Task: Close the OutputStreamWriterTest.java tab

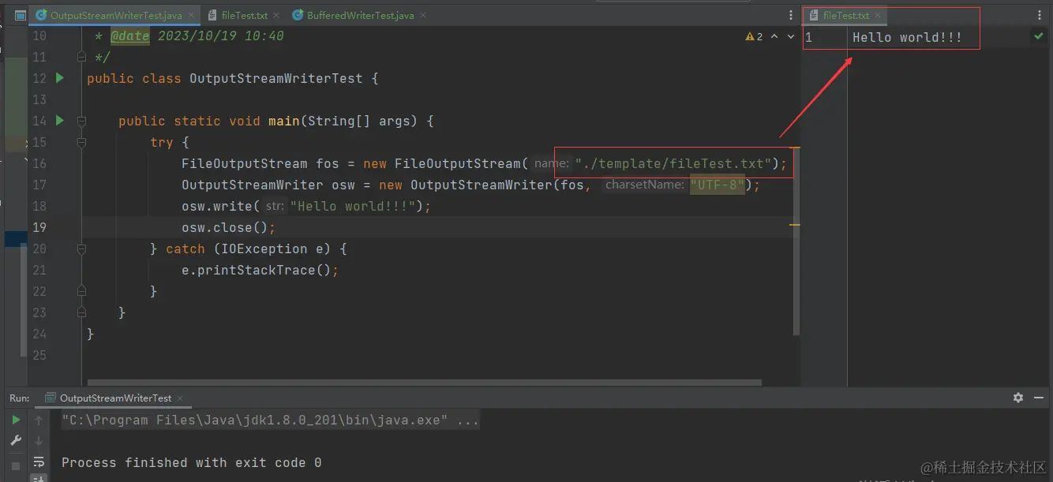Action: click(191, 16)
